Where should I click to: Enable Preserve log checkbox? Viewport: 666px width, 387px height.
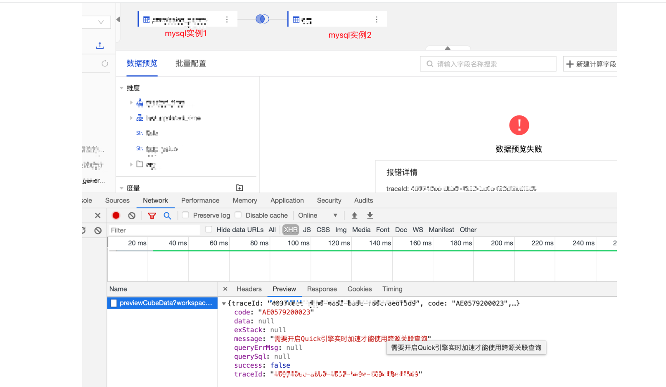186,215
